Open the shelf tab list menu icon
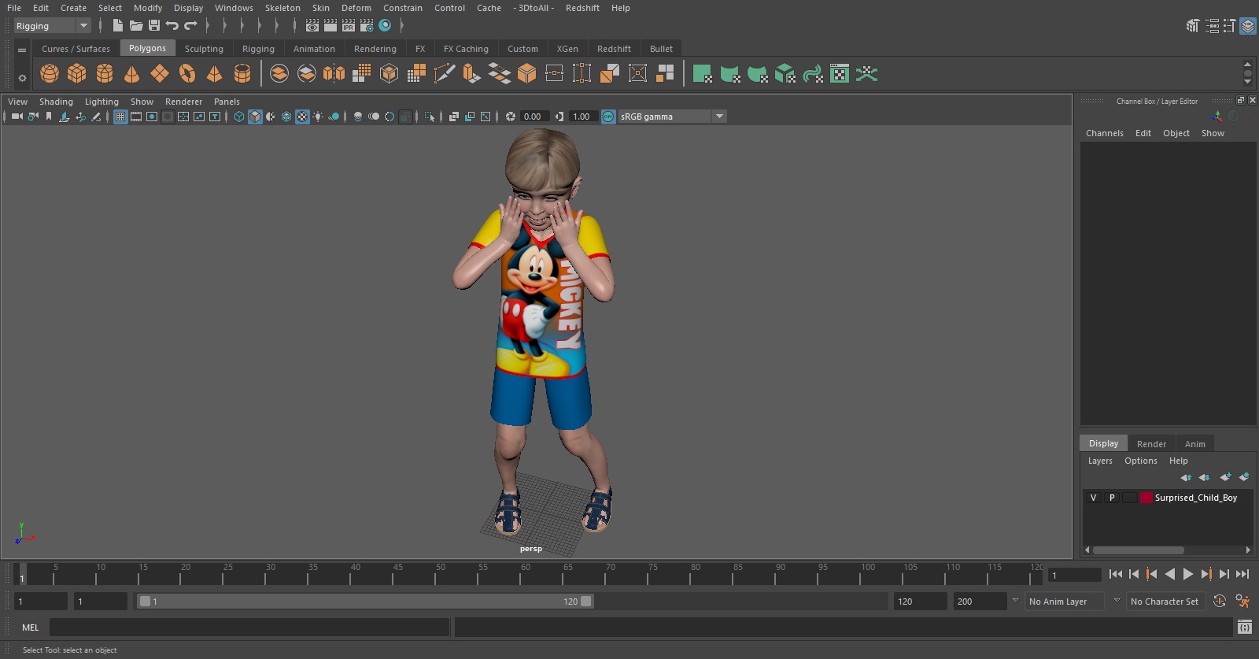The width and height of the screenshot is (1259, 659). [x=22, y=50]
